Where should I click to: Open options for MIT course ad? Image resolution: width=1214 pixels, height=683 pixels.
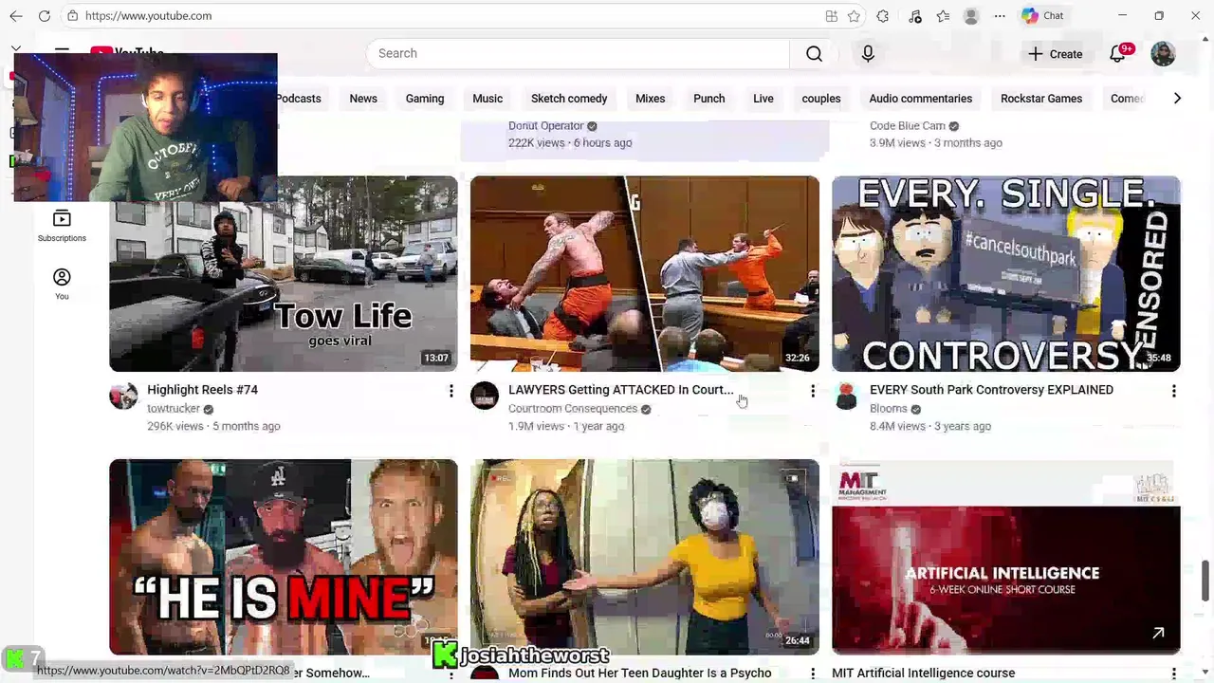tap(1174, 674)
